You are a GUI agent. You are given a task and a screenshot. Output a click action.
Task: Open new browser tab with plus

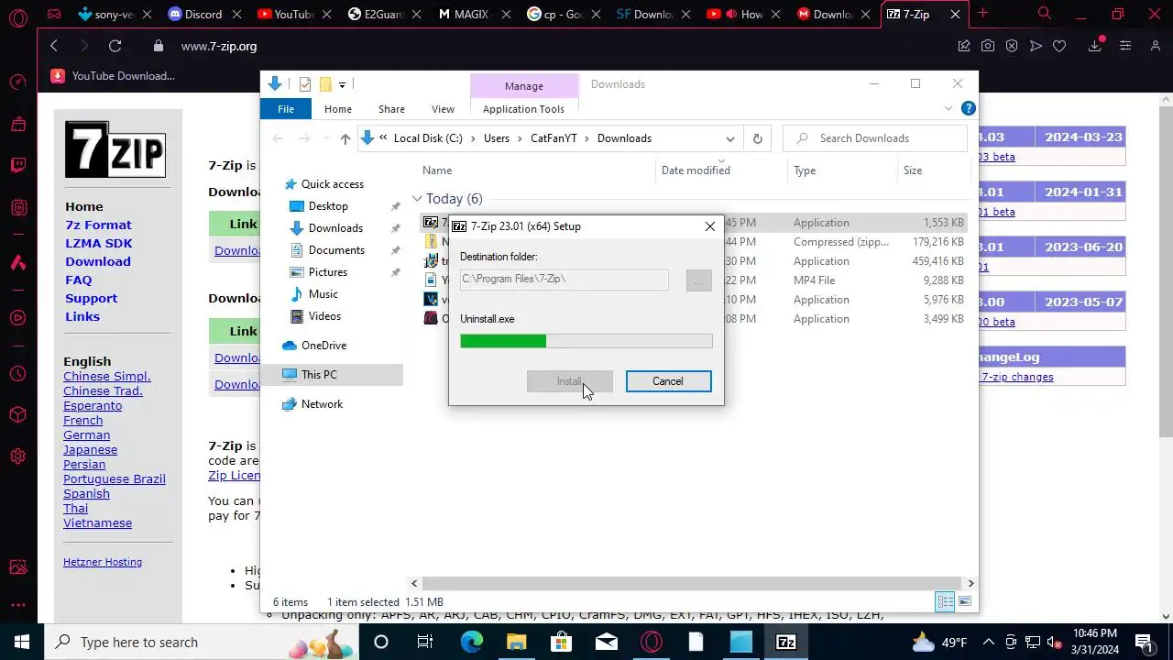click(982, 14)
